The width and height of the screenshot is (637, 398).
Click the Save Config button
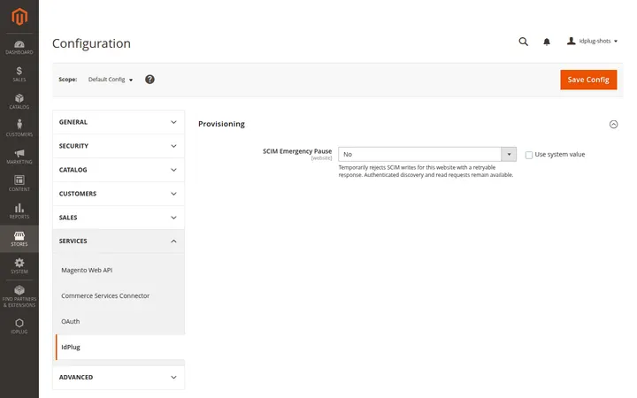click(588, 80)
